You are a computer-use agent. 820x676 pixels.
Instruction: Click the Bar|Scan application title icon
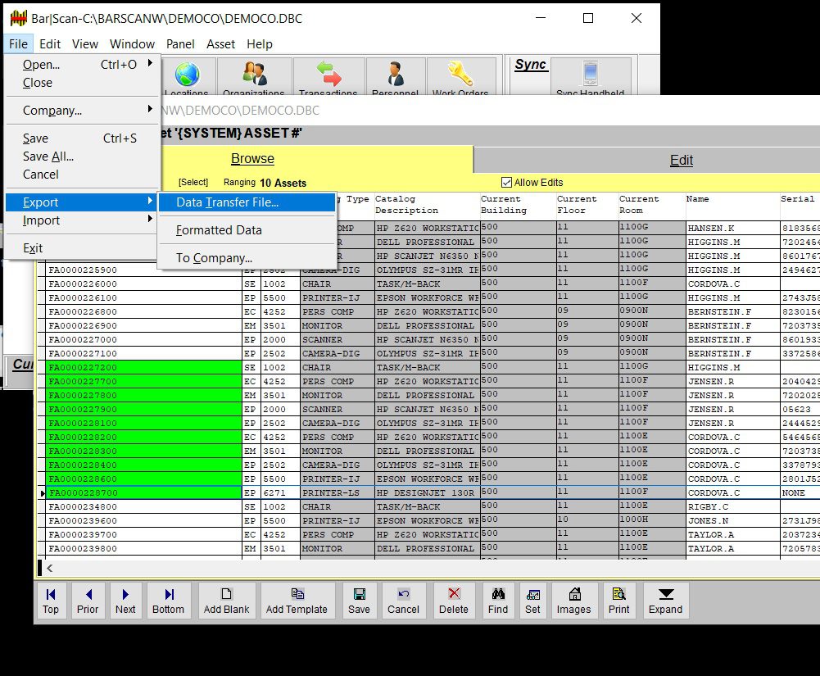(x=18, y=18)
